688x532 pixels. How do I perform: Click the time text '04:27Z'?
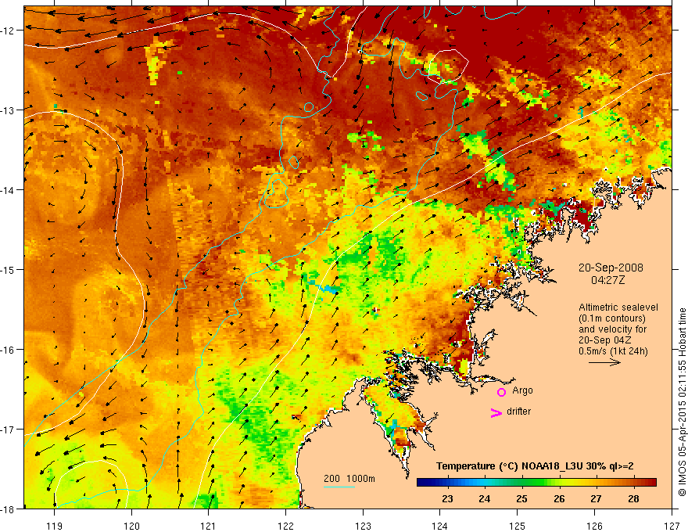(x=607, y=280)
